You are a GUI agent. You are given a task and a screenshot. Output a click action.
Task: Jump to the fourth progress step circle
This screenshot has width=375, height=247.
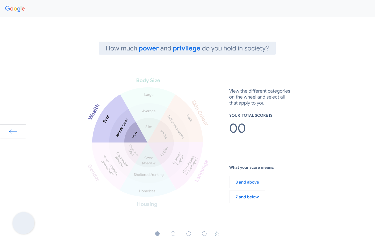[204, 233]
